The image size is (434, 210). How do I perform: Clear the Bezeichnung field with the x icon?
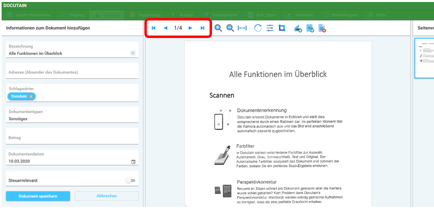coord(133,53)
